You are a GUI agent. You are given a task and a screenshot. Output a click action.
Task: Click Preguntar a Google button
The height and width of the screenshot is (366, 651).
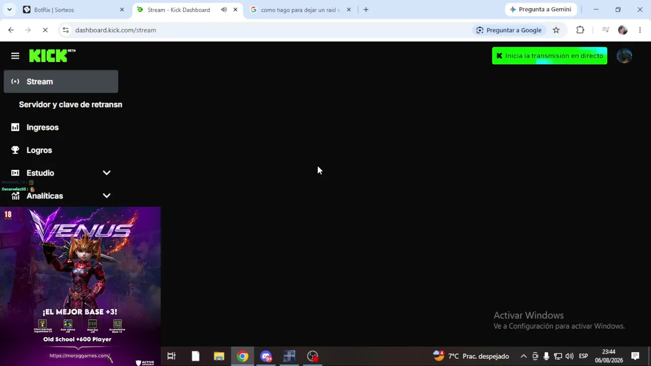(x=509, y=30)
